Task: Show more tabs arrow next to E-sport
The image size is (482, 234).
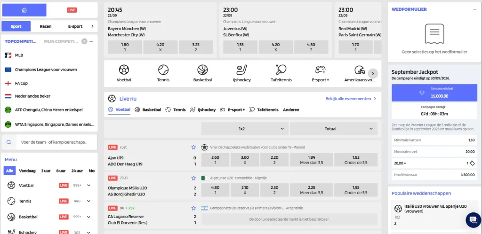Action: (93, 26)
